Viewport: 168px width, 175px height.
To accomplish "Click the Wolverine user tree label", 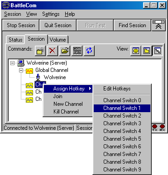I will pyautogui.click(x=55, y=77).
